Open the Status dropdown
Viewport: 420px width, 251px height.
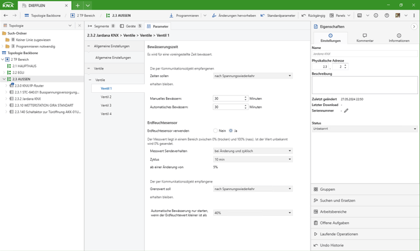coord(365,129)
